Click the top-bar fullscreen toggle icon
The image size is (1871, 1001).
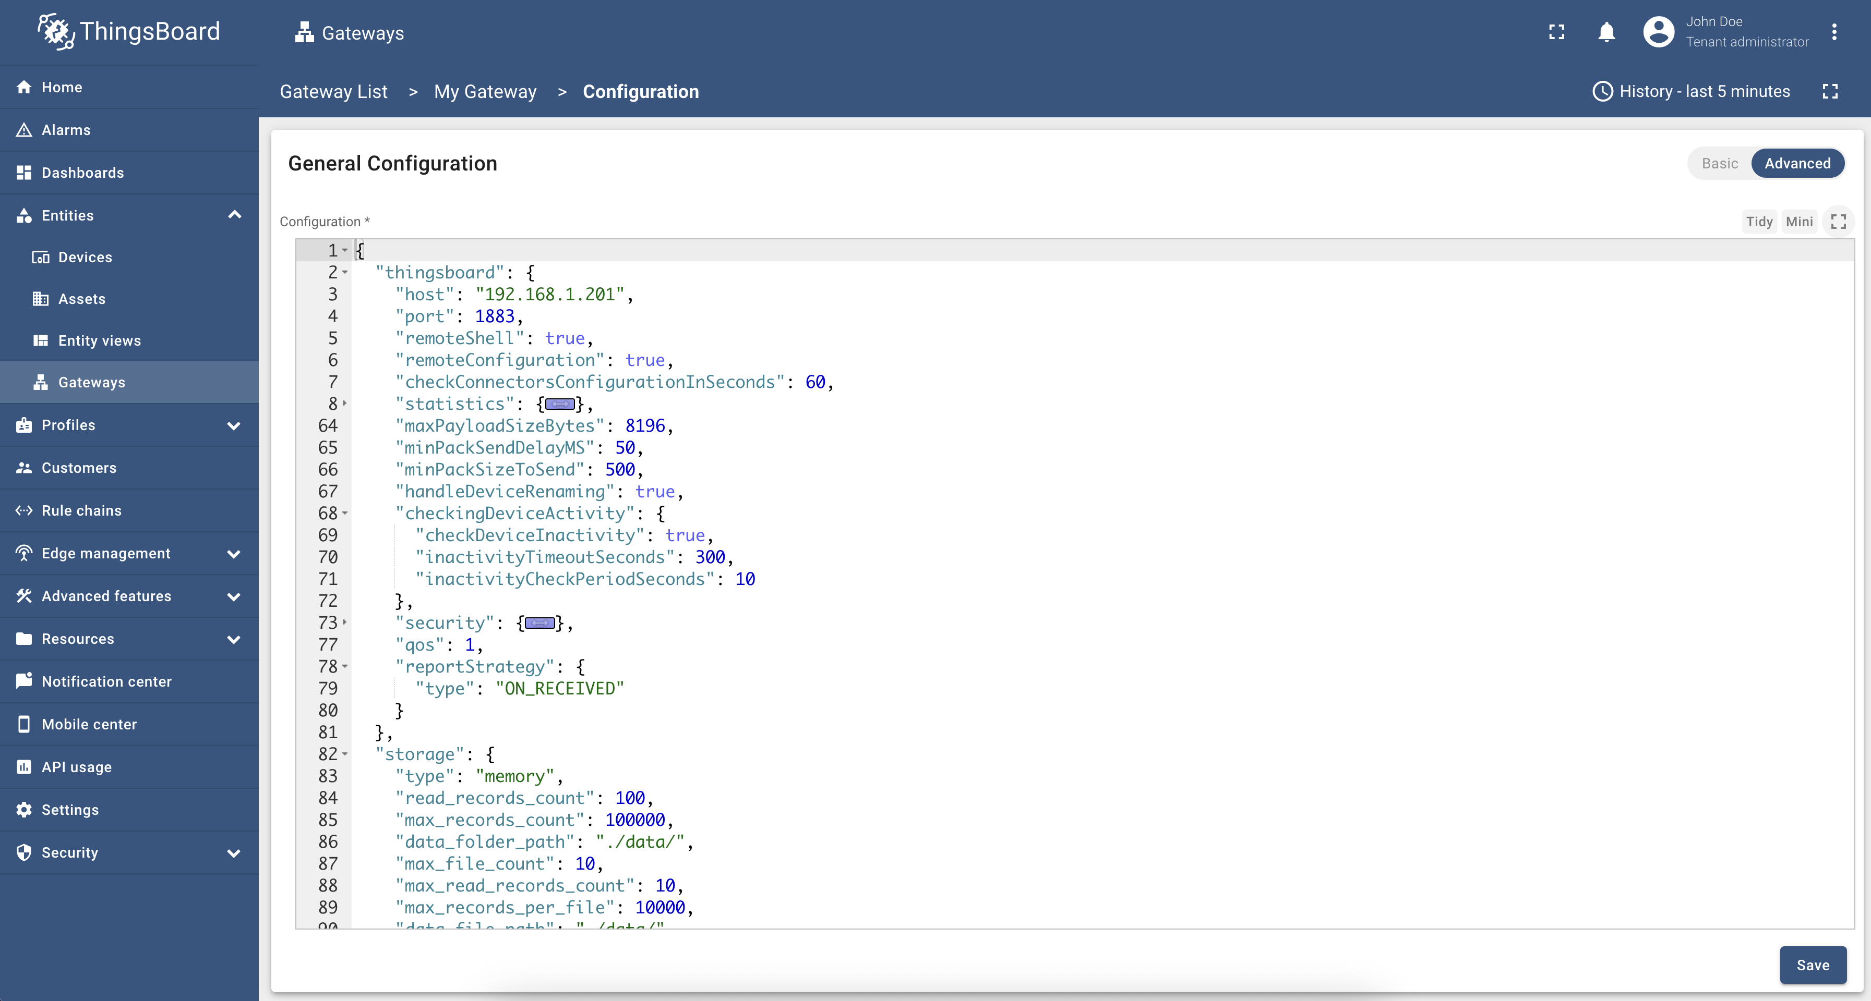1556,32
